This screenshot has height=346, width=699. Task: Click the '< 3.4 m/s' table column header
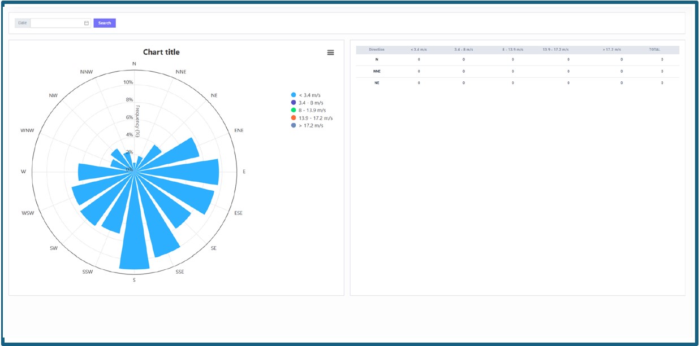point(418,50)
